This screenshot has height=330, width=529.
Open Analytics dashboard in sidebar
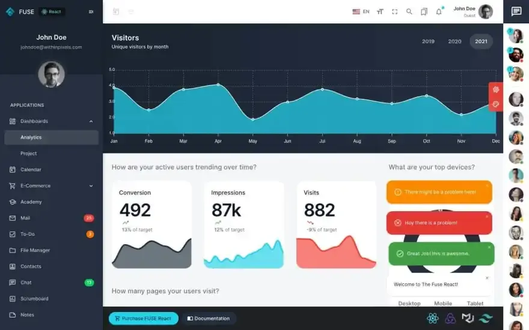pyautogui.click(x=51, y=137)
